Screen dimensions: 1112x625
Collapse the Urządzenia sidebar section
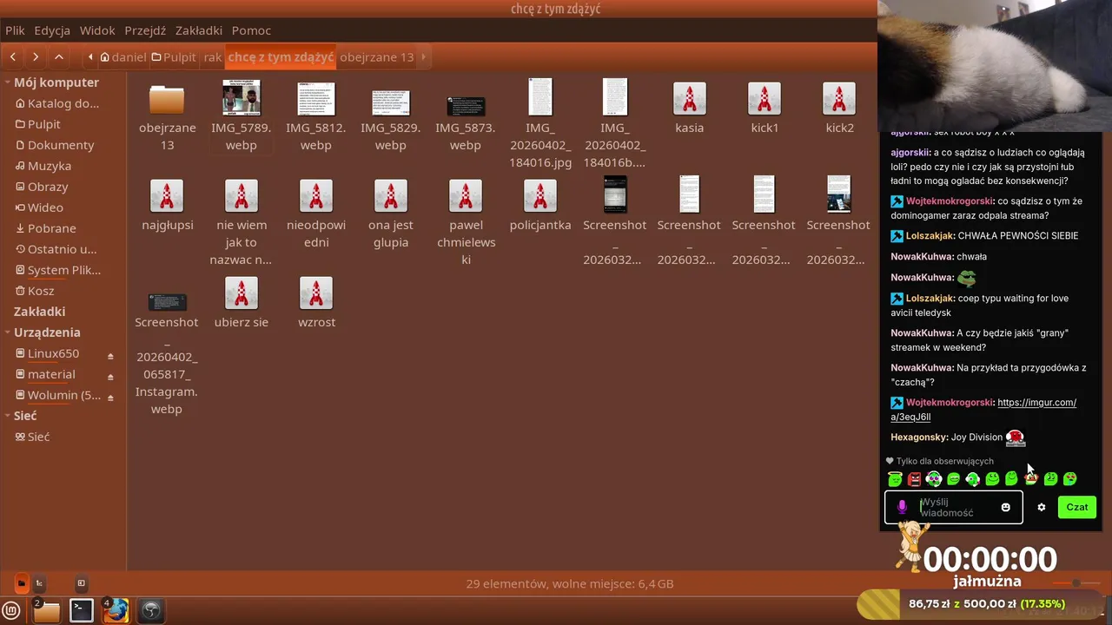click(x=7, y=332)
